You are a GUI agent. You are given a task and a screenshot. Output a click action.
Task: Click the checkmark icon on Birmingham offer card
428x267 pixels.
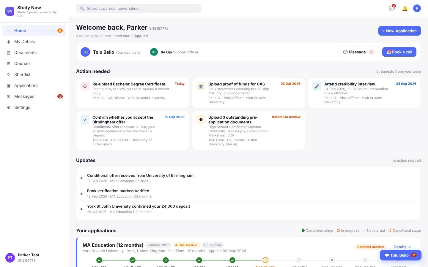[85, 119]
